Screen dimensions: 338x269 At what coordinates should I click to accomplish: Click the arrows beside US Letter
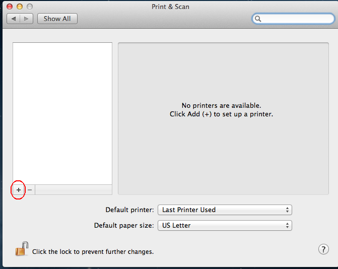click(x=287, y=225)
